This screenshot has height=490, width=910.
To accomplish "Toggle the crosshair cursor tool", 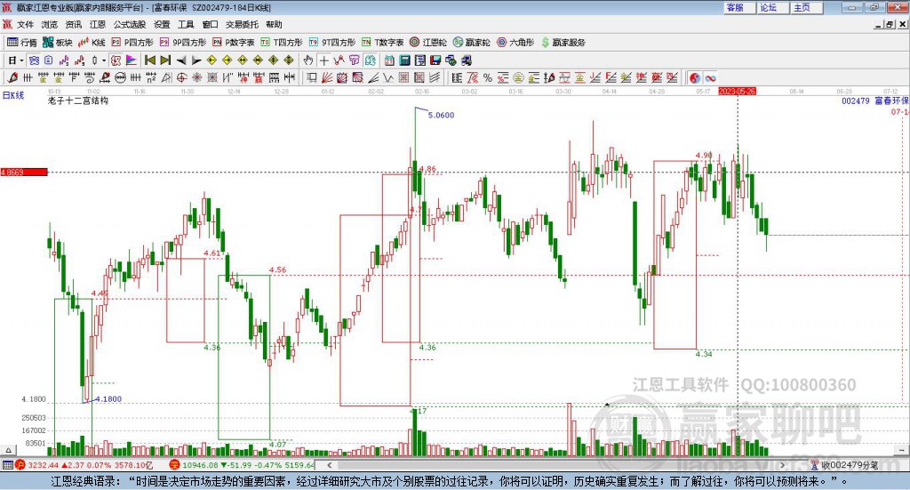I will point(323,60).
